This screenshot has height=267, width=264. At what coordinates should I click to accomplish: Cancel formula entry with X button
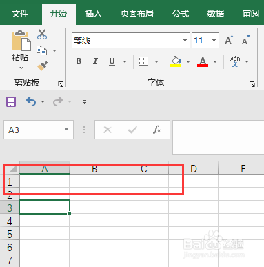(x=108, y=130)
